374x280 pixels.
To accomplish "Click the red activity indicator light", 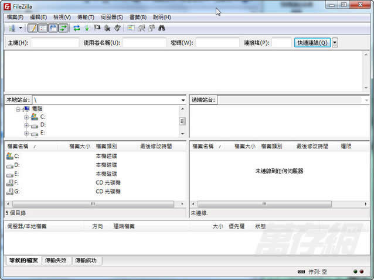I will pos(362,271).
